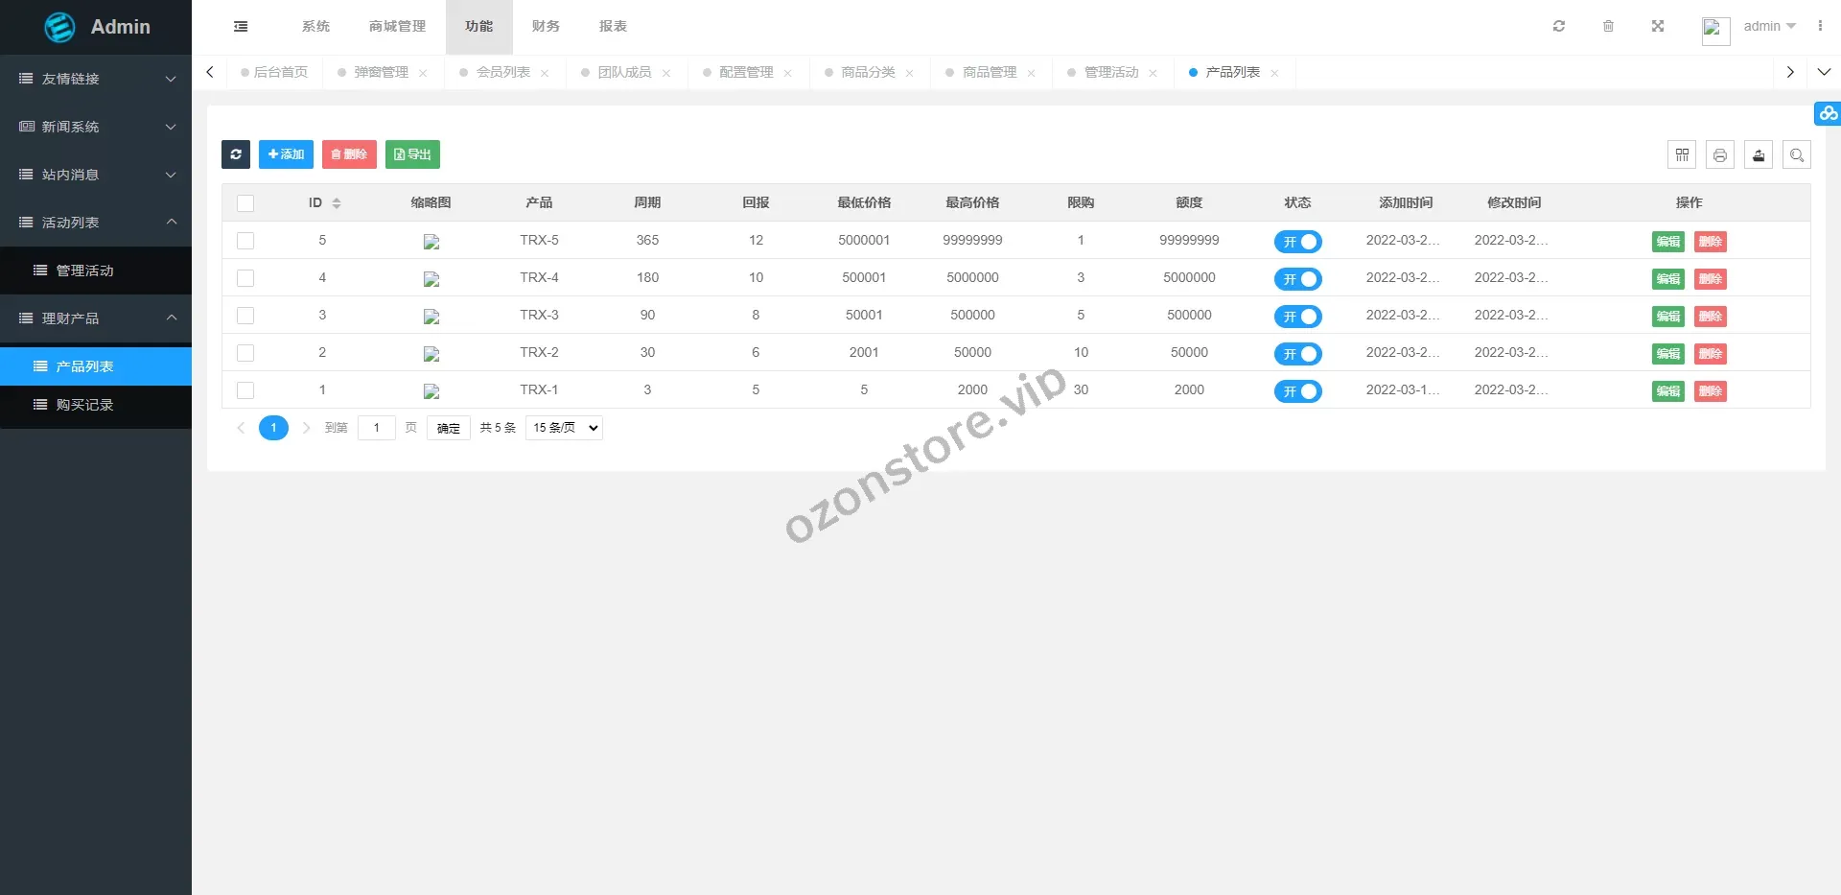This screenshot has width=1841, height=895.
Task: Collapse sidebar with the hamburger icon
Action: point(241,27)
